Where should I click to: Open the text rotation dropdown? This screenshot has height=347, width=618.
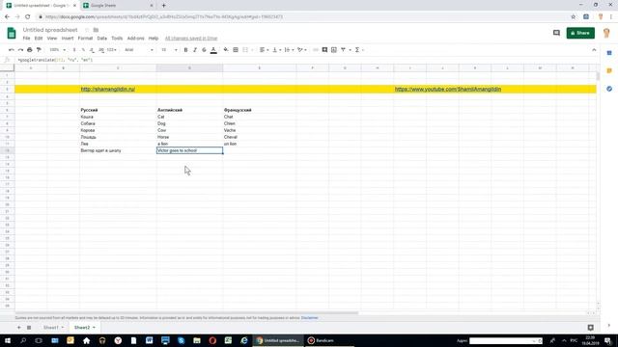pos(302,50)
